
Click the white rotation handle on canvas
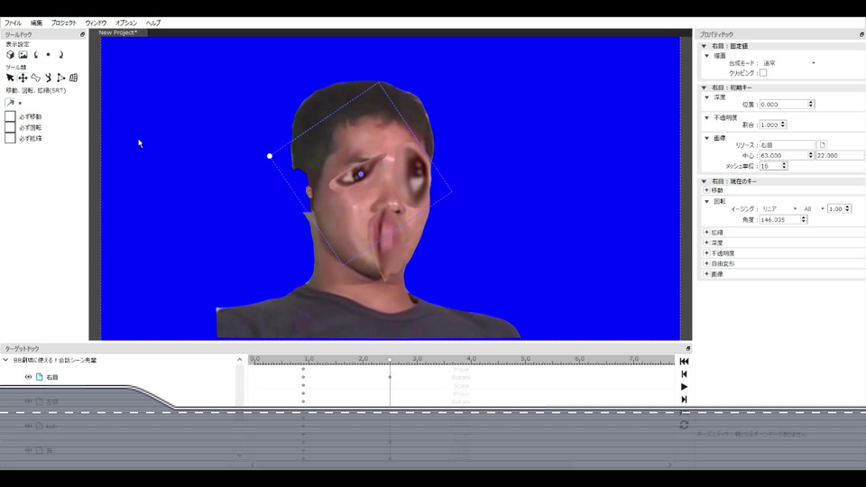pos(270,156)
